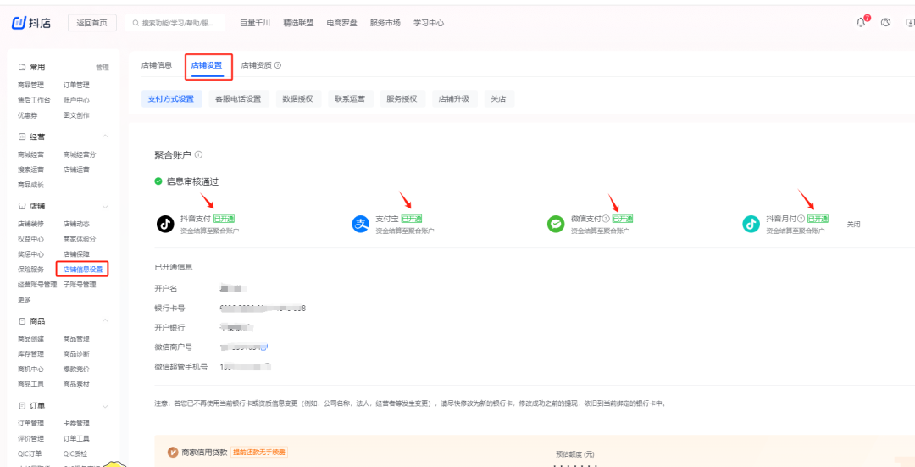Toggle the 订单 sidebar section chevron
This screenshot has width=915, height=467.
pos(105,406)
